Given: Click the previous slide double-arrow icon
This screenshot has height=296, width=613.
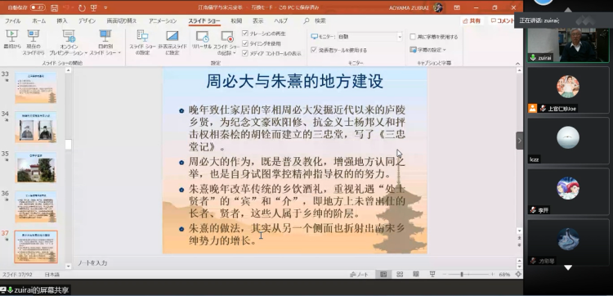Looking at the screenshot, I should point(519,237).
